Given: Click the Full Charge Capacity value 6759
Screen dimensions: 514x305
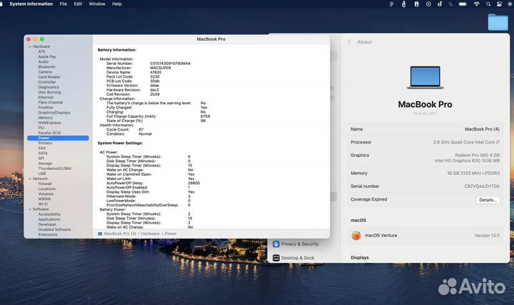Looking at the screenshot, I should 205,116.
